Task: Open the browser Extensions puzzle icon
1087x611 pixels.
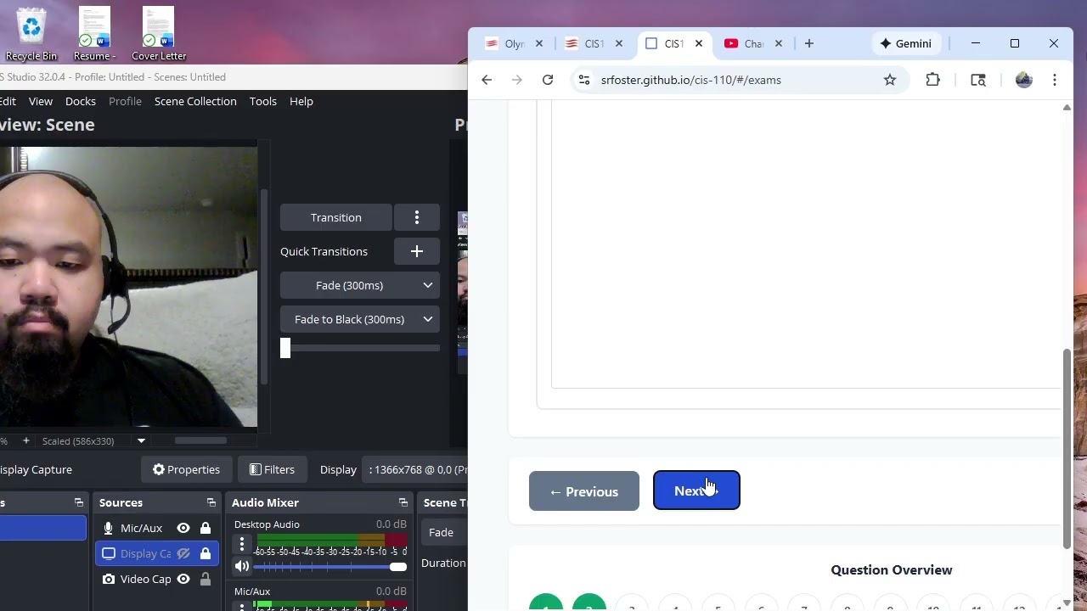Action: [932, 80]
